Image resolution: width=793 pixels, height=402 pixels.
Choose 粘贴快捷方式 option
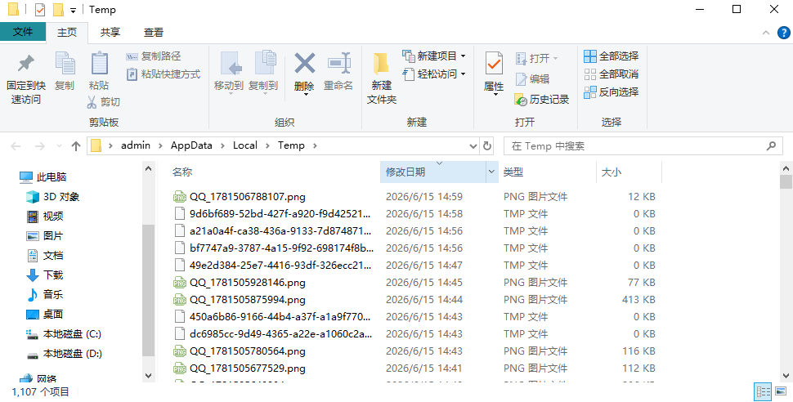pyautogui.click(x=164, y=74)
